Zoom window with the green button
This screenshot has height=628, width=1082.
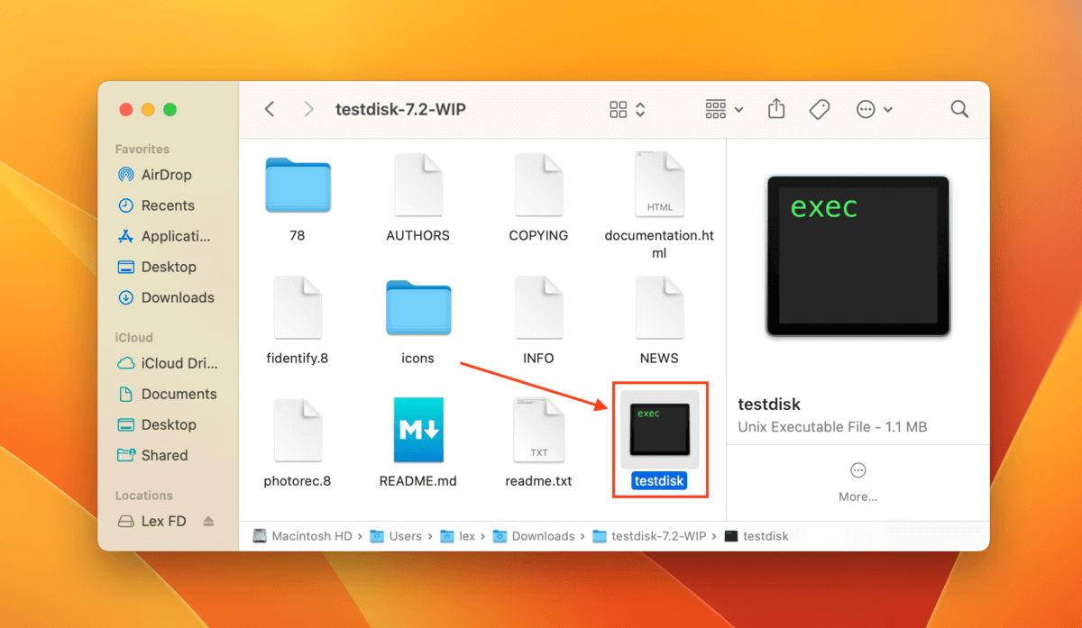[170, 110]
